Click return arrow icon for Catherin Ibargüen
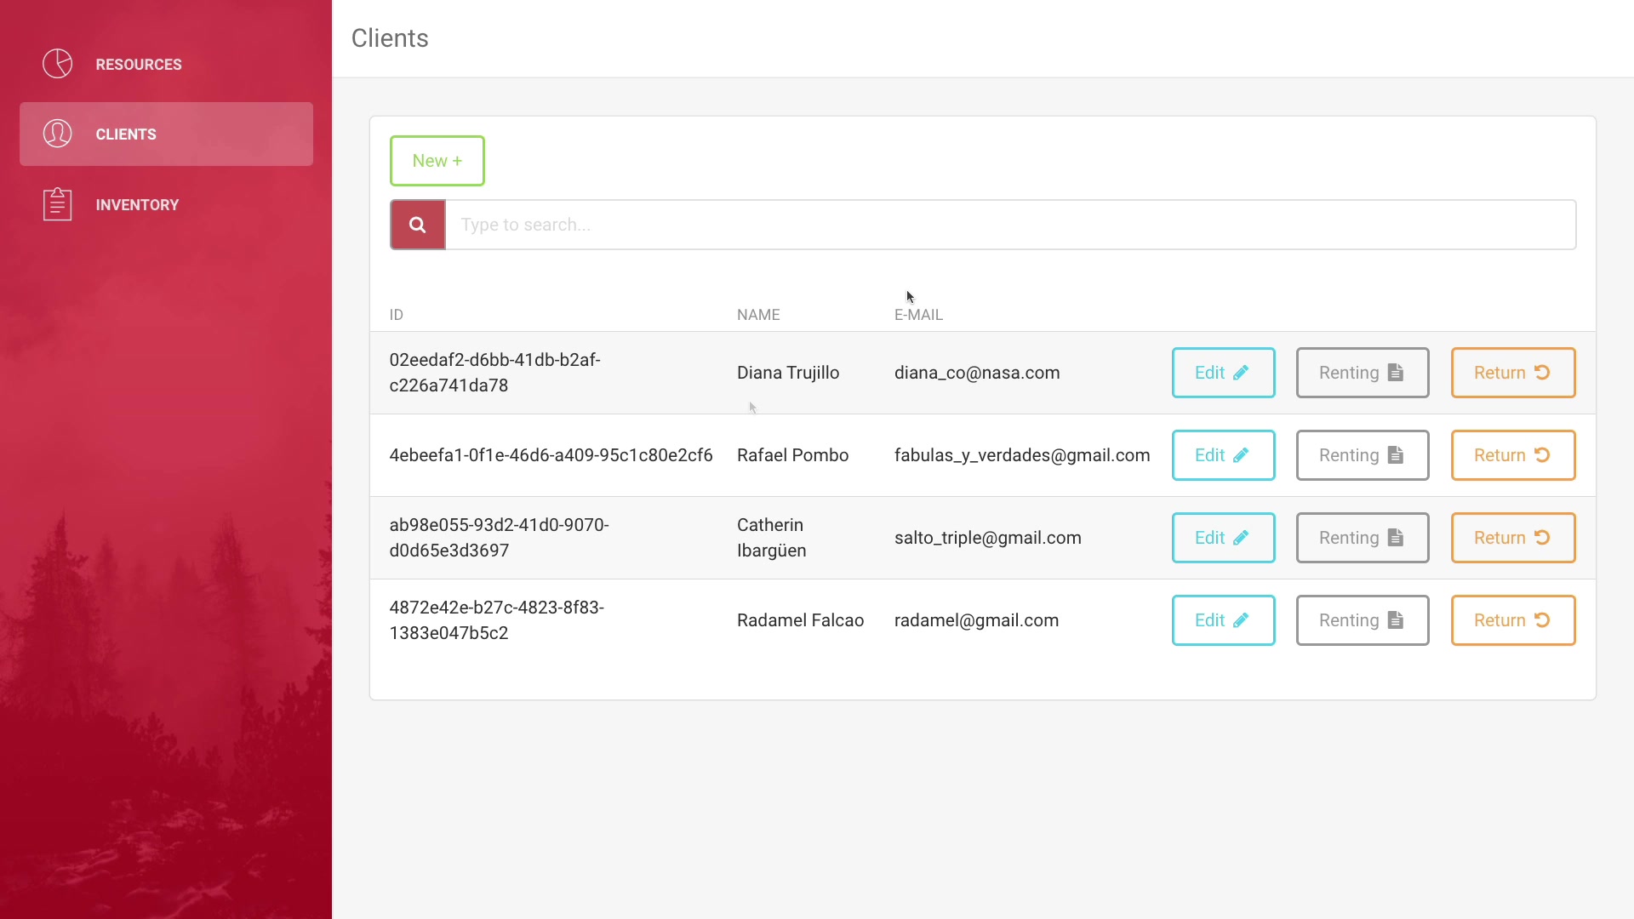The width and height of the screenshot is (1634, 919). pyautogui.click(x=1541, y=538)
